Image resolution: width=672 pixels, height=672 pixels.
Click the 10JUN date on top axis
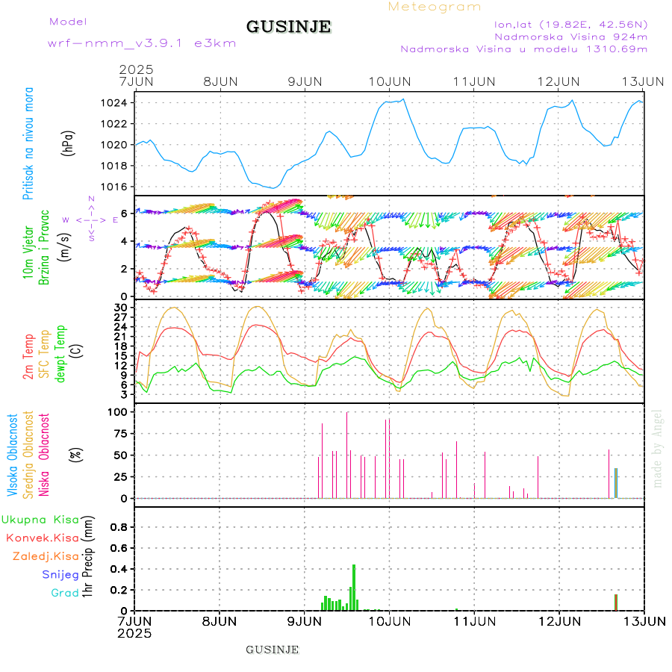[x=391, y=81]
